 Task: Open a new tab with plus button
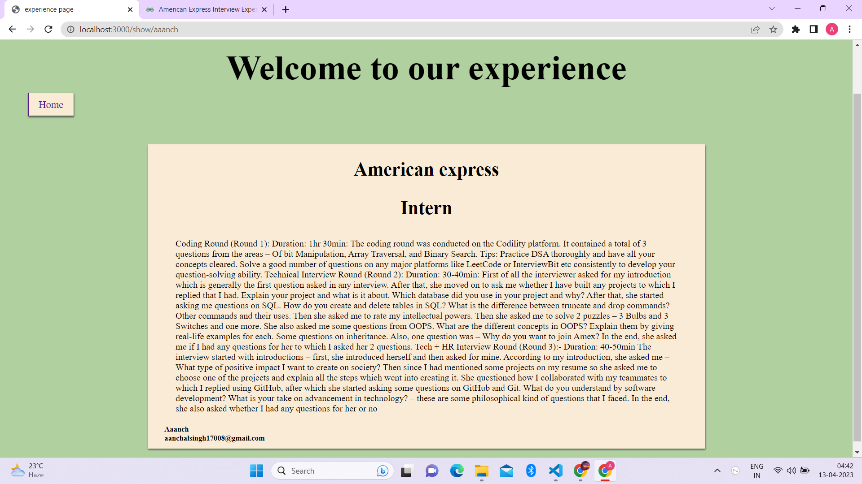pos(286,9)
